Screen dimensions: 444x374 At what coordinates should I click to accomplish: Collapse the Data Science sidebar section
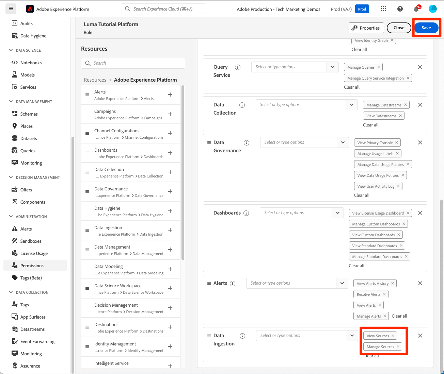click(11, 50)
